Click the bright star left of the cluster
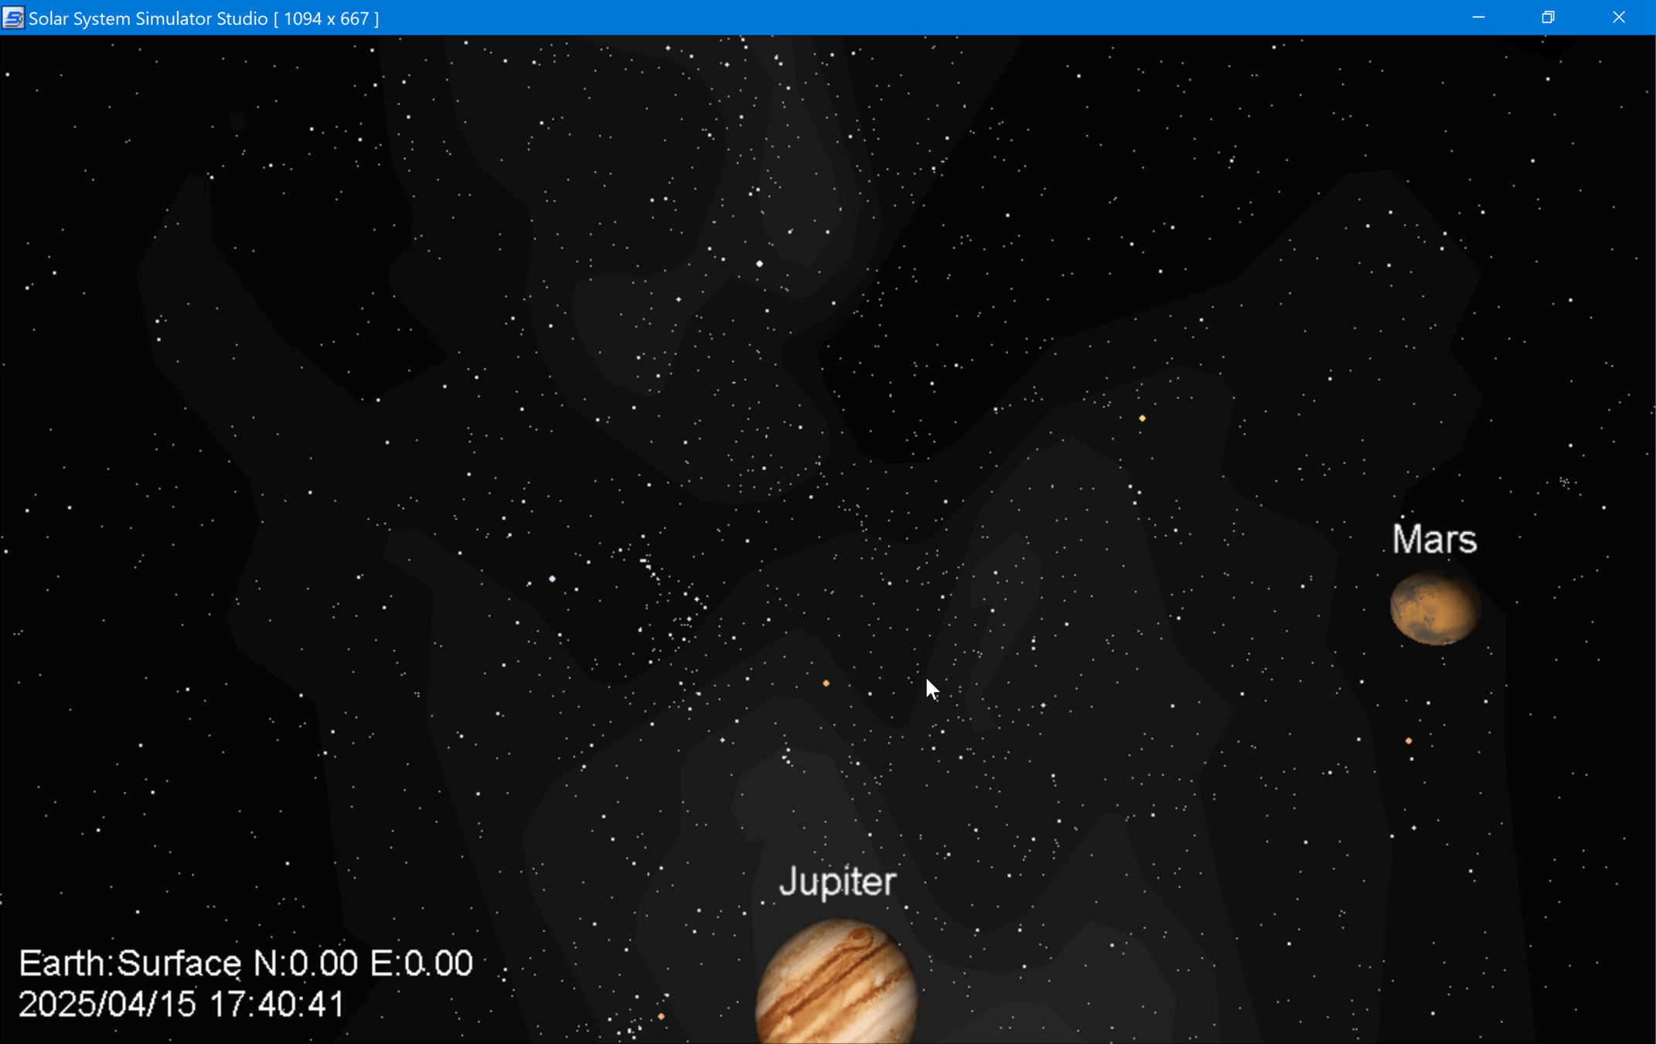 coord(552,578)
